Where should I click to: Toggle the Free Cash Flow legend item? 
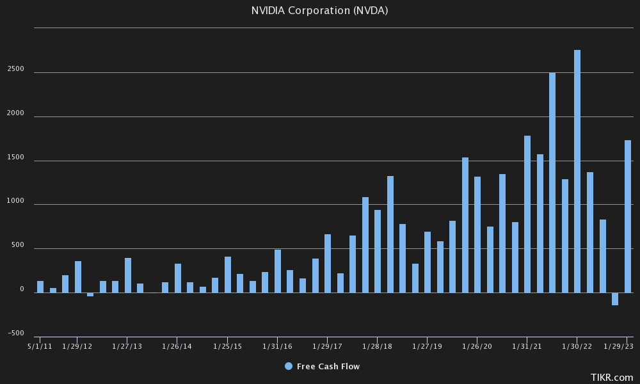(323, 367)
